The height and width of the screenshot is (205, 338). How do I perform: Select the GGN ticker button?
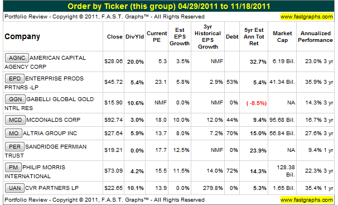pyautogui.click(x=15, y=99)
